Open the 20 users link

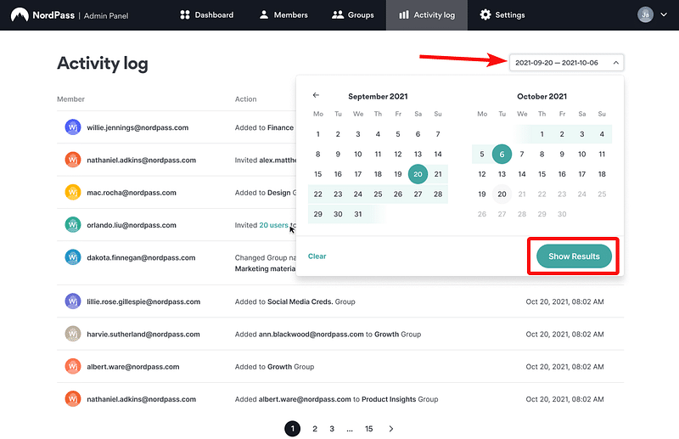point(273,225)
